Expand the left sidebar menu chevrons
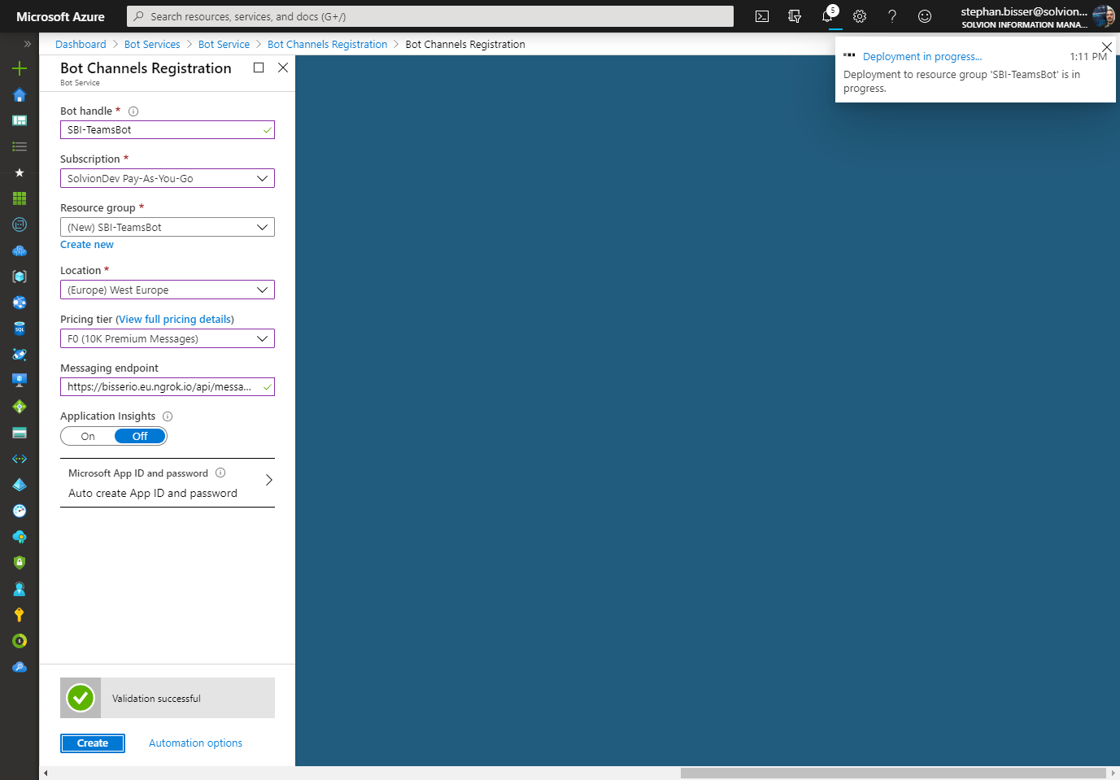The height and width of the screenshot is (780, 1120). click(27, 44)
